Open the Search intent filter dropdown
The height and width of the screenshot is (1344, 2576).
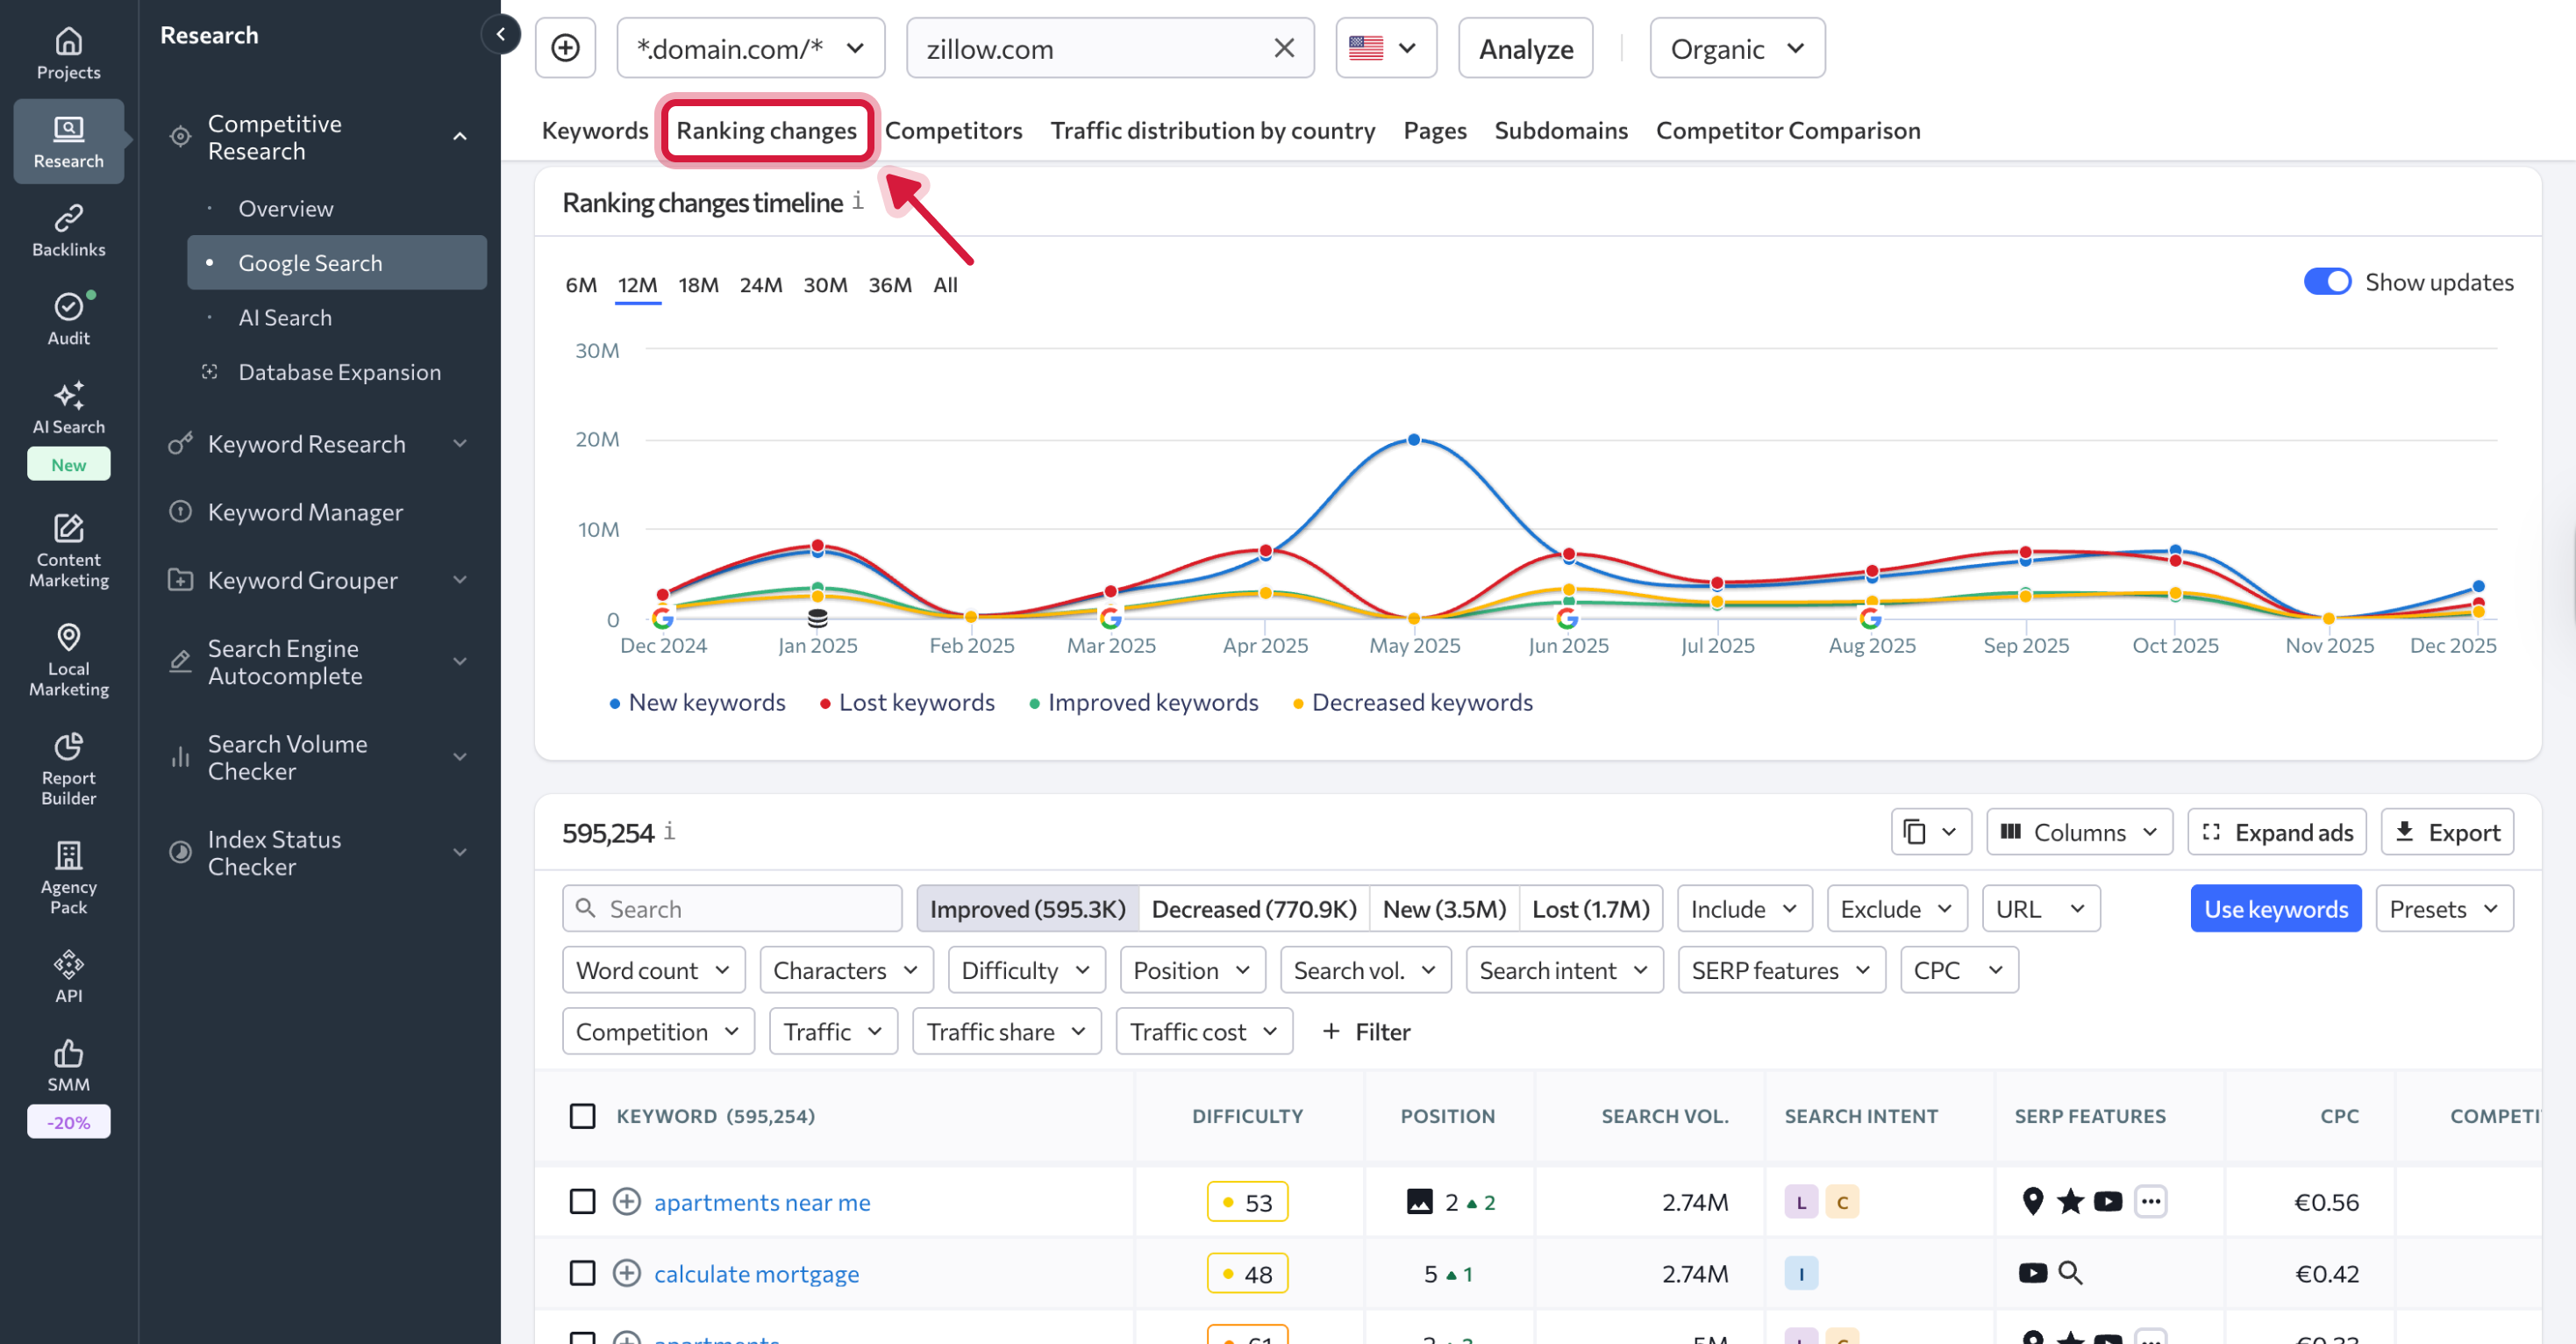click(1563, 970)
